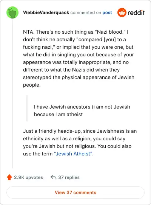Screen dimensions: 151x205
Task: Click the "2.9K upvotes" count
Action: click(28, 177)
